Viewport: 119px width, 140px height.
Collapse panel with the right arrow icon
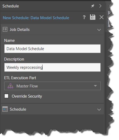(x=100, y=6)
